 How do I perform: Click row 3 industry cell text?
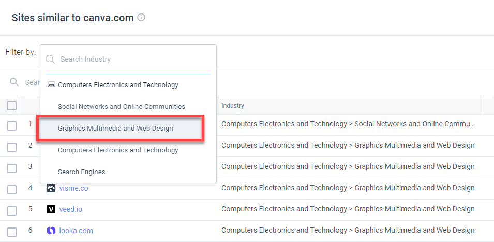point(348,166)
